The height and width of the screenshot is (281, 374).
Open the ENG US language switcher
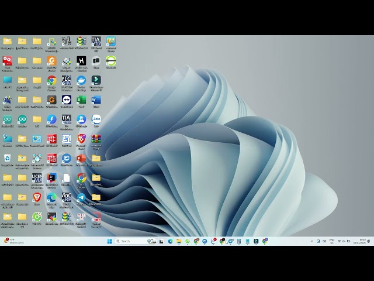332,241
